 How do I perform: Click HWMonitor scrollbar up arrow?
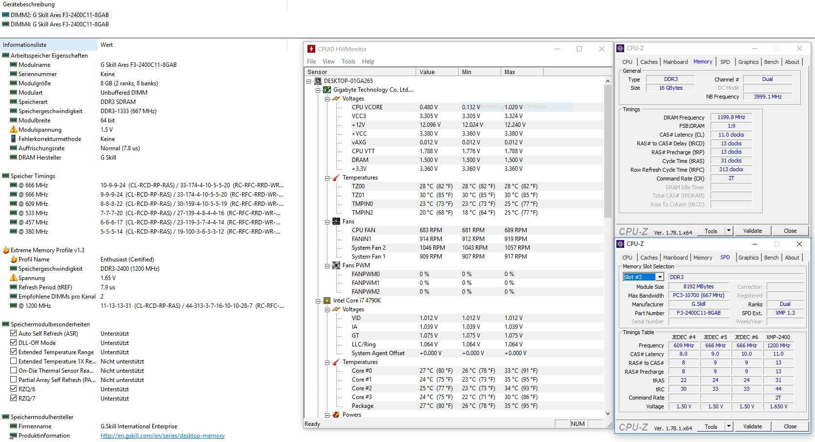(608, 81)
